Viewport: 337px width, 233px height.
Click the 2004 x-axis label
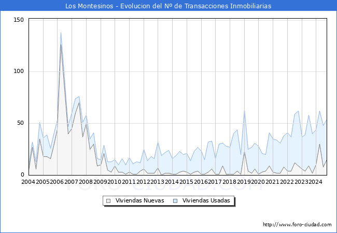click(28, 182)
